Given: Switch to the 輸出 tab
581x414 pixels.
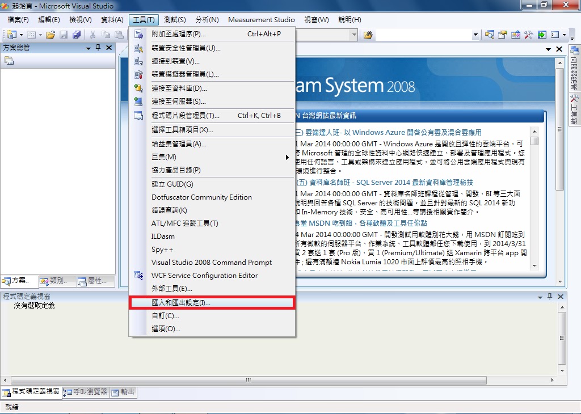Looking at the screenshot, I should pyautogui.click(x=123, y=392).
